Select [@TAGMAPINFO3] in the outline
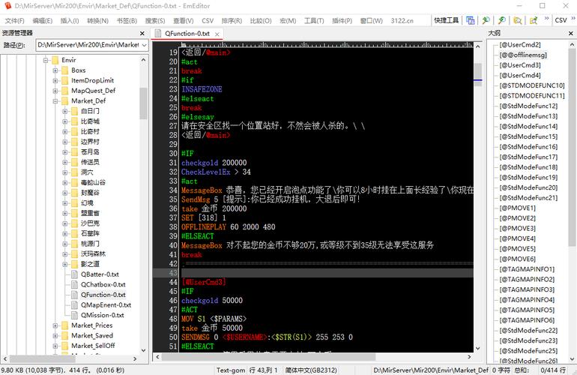This screenshot has height=375, width=577. (x=527, y=290)
